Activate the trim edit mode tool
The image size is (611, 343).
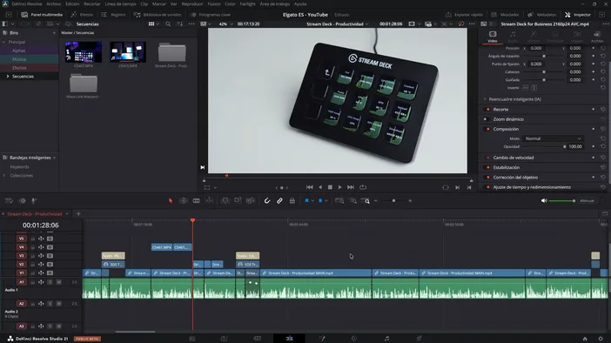[x=183, y=201]
